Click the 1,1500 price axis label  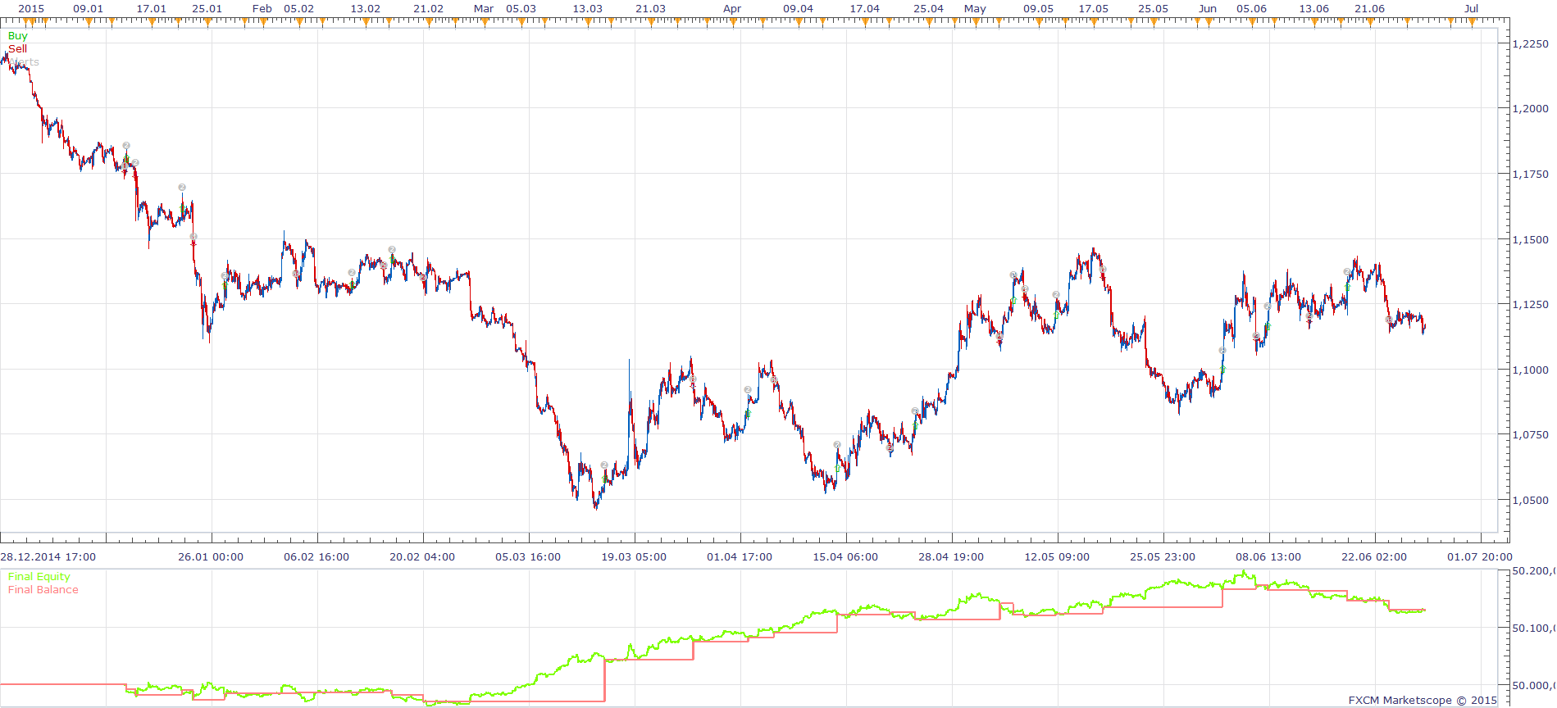pyautogui.click(x=1530, y=240)
